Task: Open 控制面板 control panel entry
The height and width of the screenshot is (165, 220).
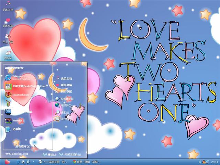Action: point(65,99)
